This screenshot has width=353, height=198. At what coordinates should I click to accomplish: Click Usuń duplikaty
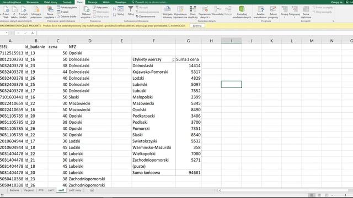point(193,12)
